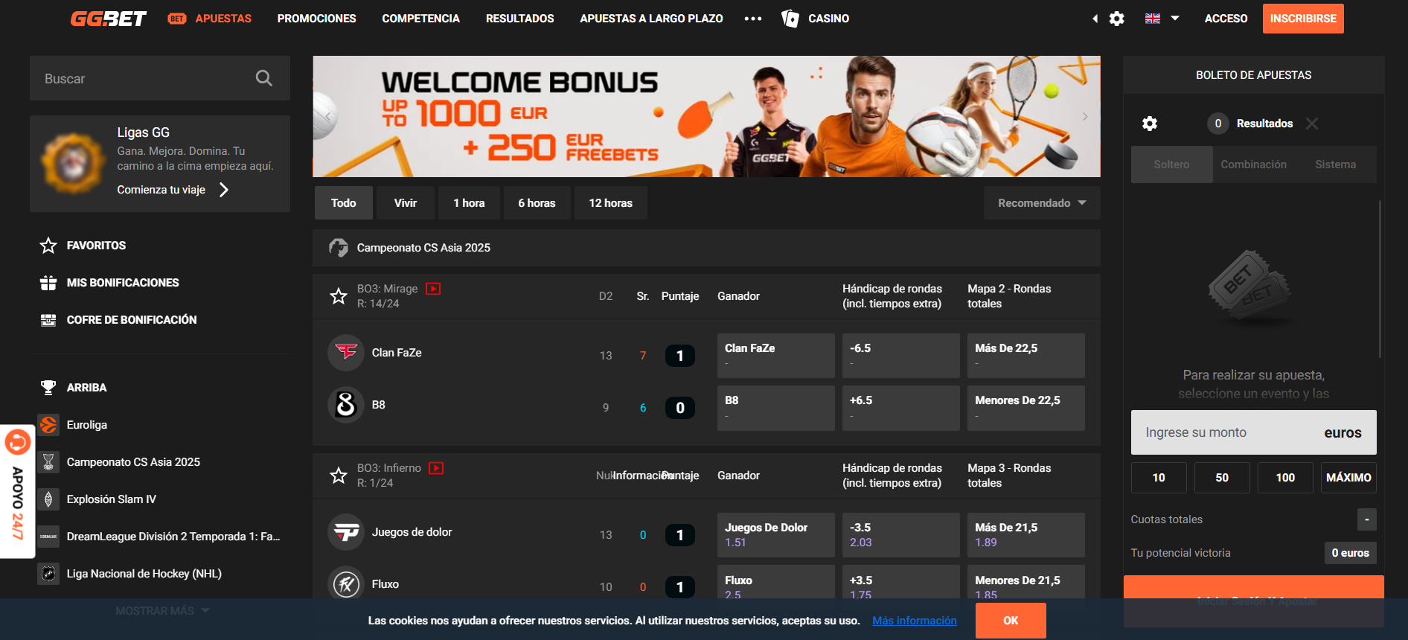Click the Ingrese su monto field
Viewport: 1408px width, 640px height.
[x=1228, y=432]
